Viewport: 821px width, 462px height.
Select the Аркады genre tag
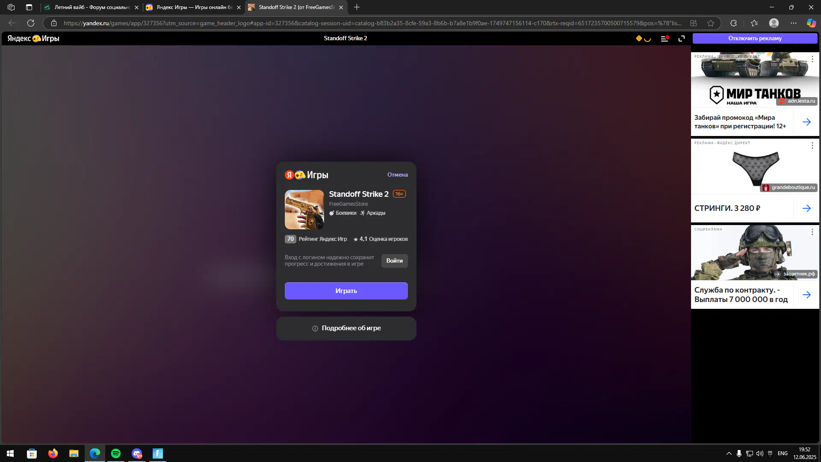[372, 213]
